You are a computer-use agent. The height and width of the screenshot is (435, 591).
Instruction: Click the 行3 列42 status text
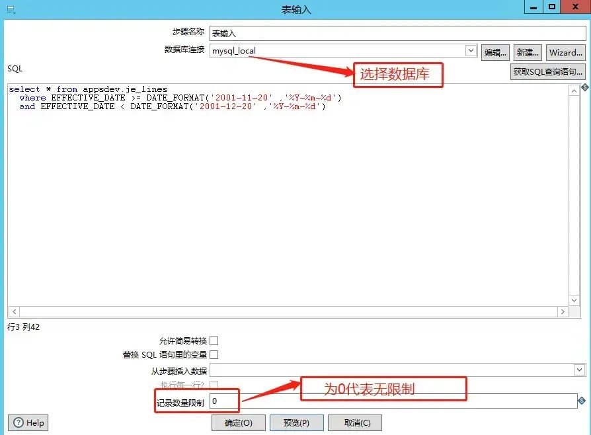coord(23,327)
